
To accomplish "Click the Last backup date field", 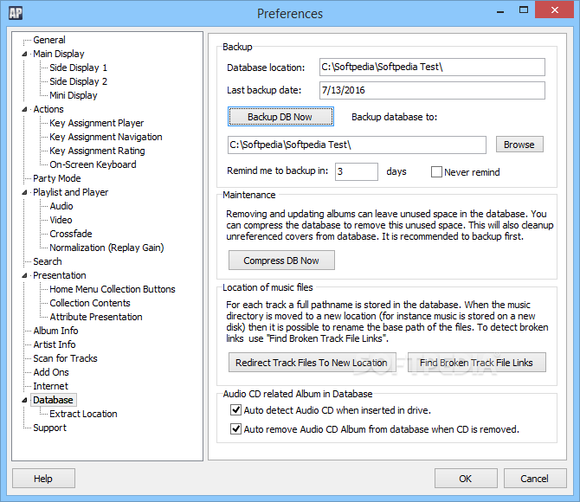I will coord(432,90).
